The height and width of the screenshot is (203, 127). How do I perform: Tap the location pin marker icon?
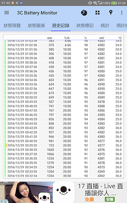111,13
